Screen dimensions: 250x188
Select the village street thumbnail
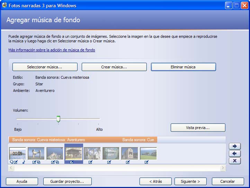(x=92, y=154)
